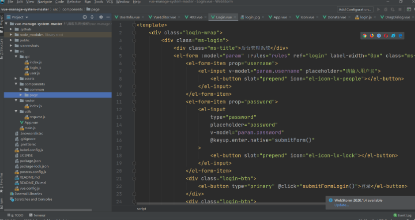Open the Project tool window stripe
The image size is (415, 220).
click(x=1, y=24)
